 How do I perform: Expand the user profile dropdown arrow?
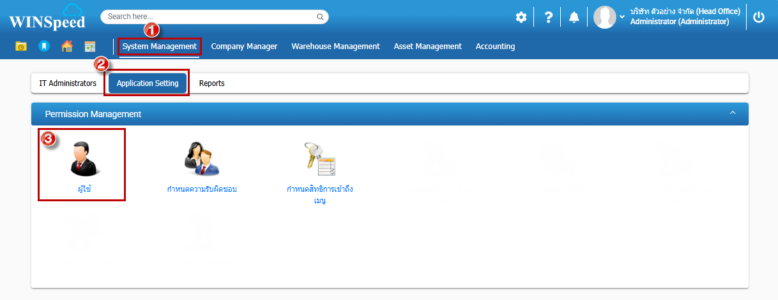(622, 17)
